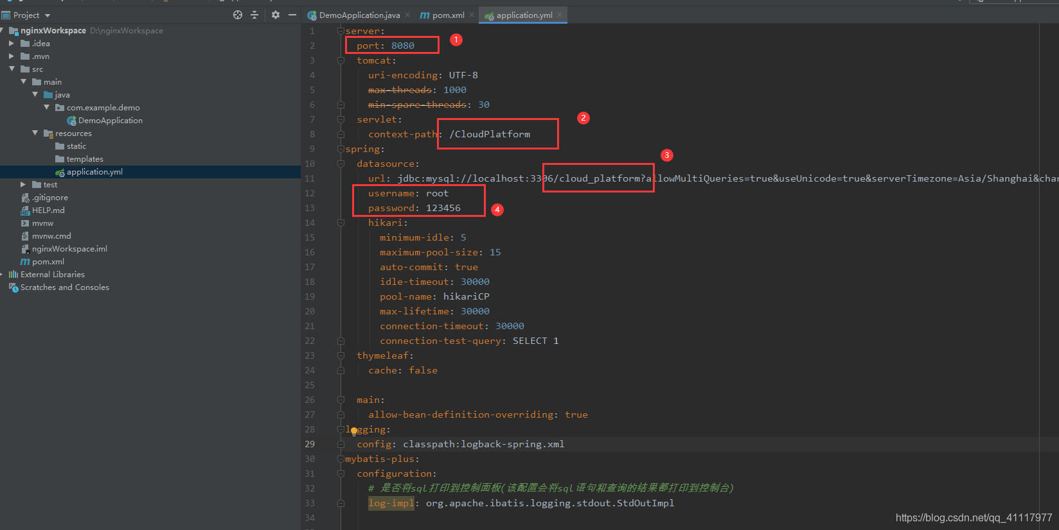Screen dimensions: 1059x530
Task: Click SELECT 1 test query text
Action: click(x=535, y=341)
